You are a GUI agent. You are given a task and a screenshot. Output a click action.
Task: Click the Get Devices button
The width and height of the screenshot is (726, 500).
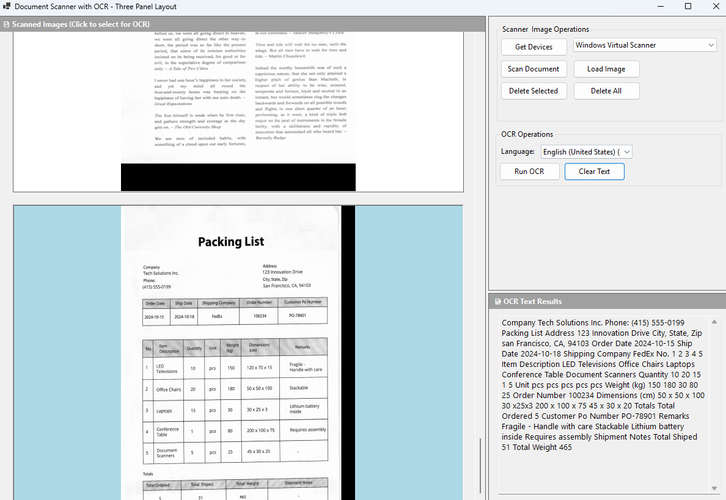[533, 46]
